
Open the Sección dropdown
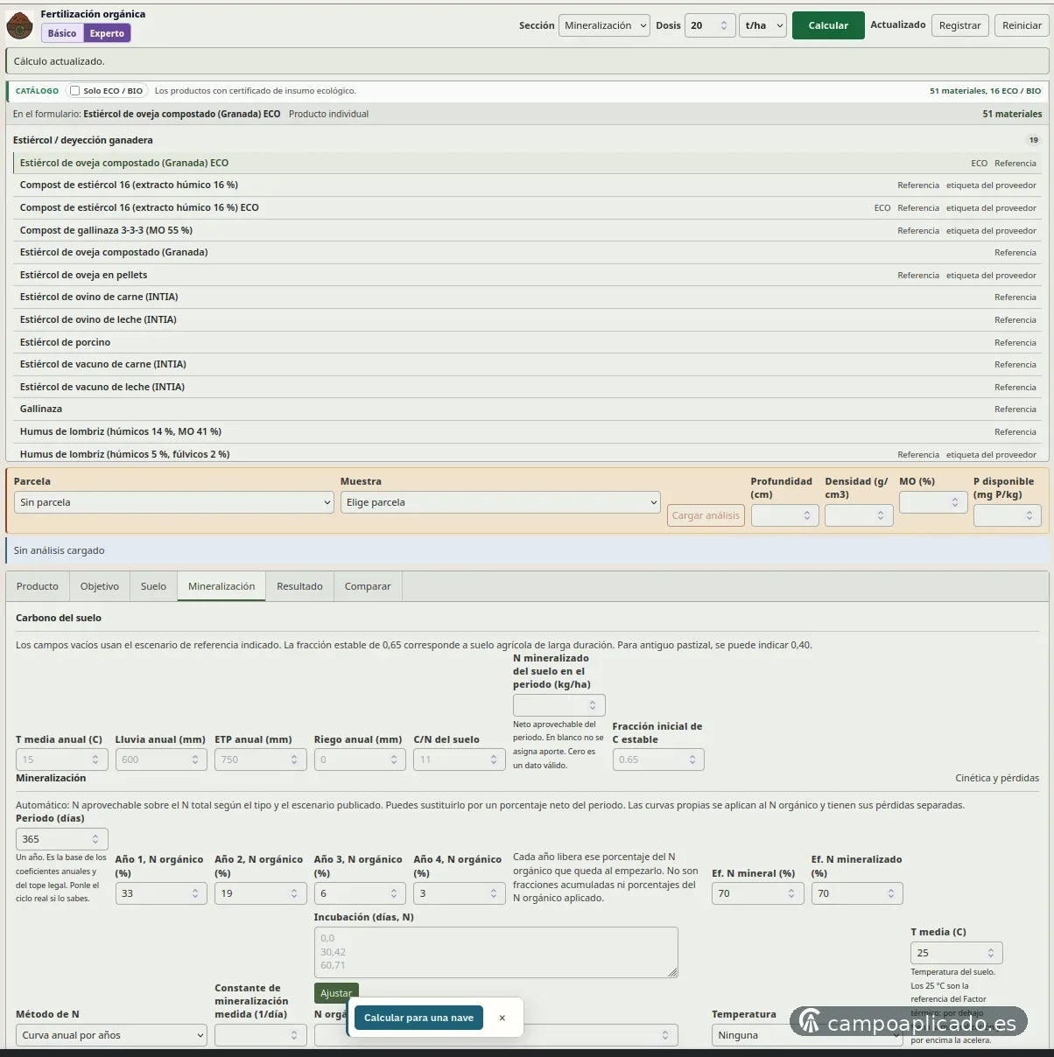click(605, 25)
